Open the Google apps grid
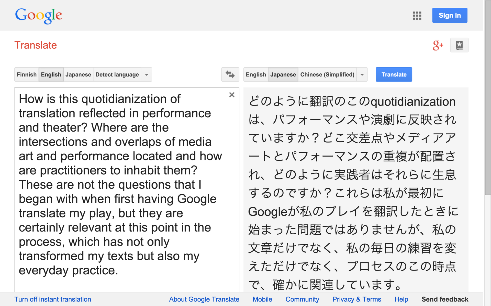This screenshot has width=491, height=306. (417, 16)
